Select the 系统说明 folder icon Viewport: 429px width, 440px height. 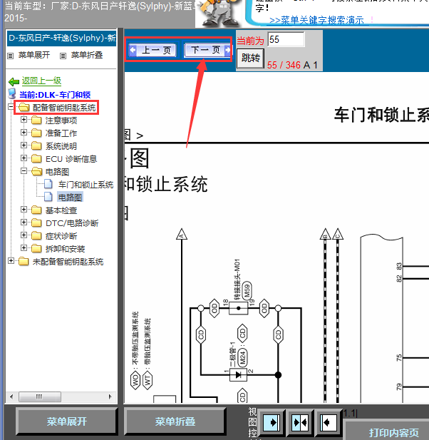click(x=36, y=146)
